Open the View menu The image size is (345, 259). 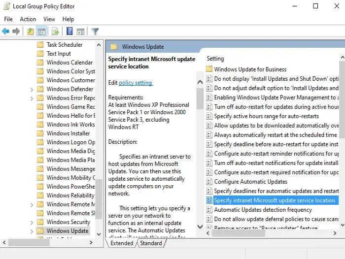(49, 19)
